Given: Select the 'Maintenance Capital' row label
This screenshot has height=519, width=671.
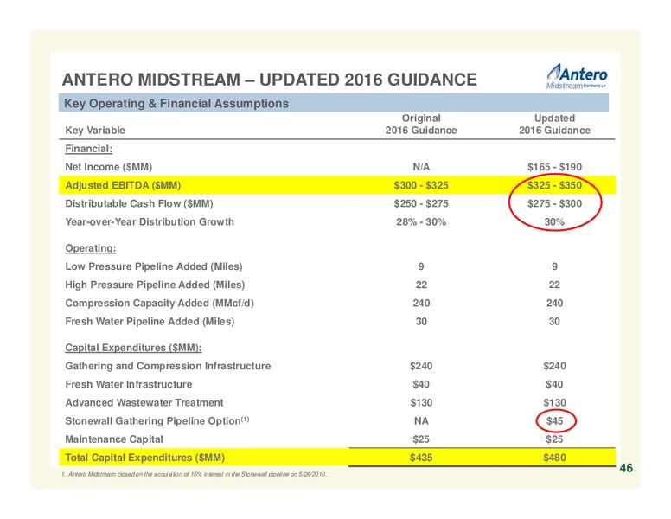Looking at the screenshot, I should click(114, 439).
